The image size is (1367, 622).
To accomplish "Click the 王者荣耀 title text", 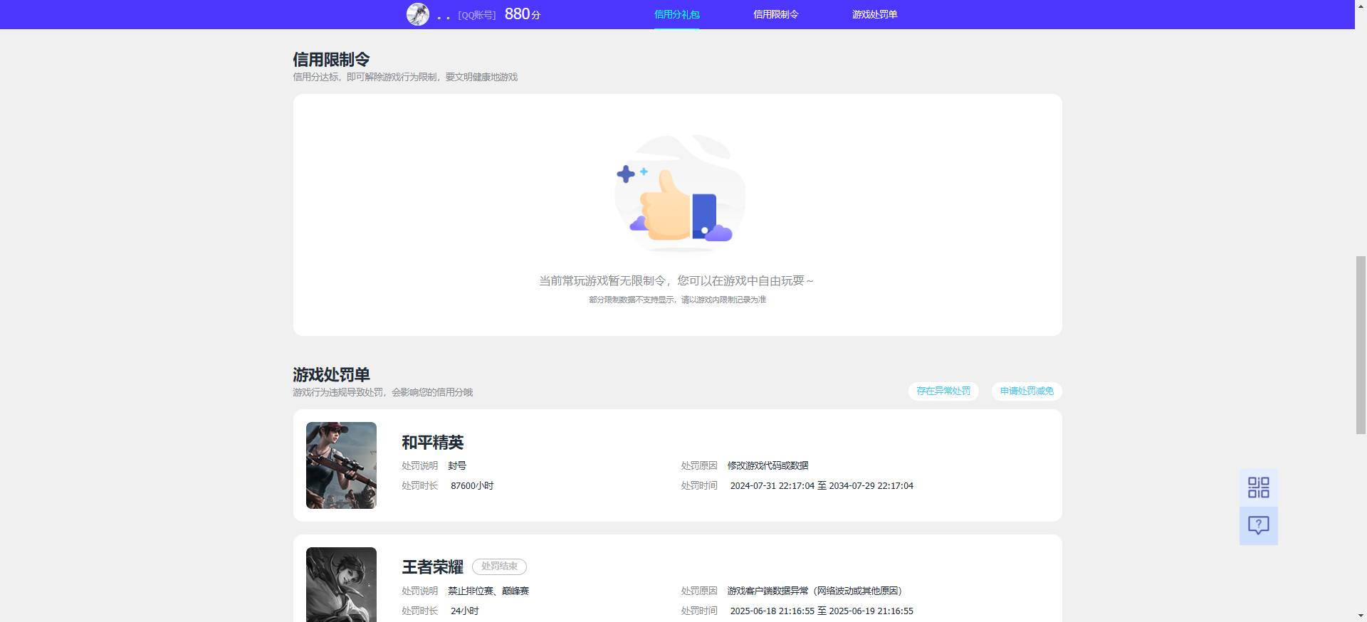I will click(x=432, y=567).
